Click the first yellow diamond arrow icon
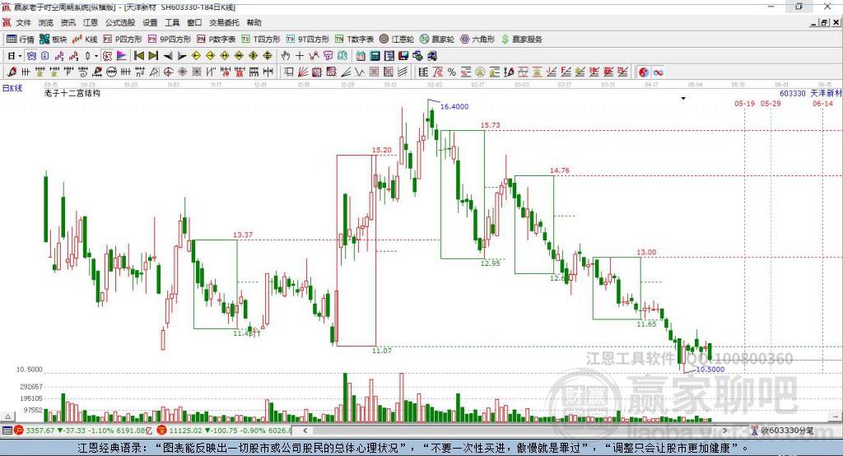This screenshot has width=843, height=456. click(196, 56)
